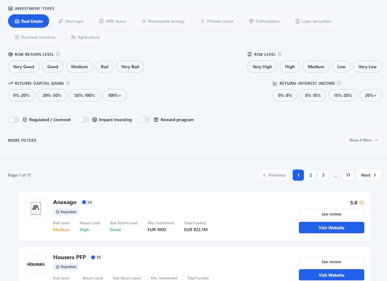The width and height of the screenshot is (387, 281).
Task: Open page 1 in pagination
Action: point(298,175)
